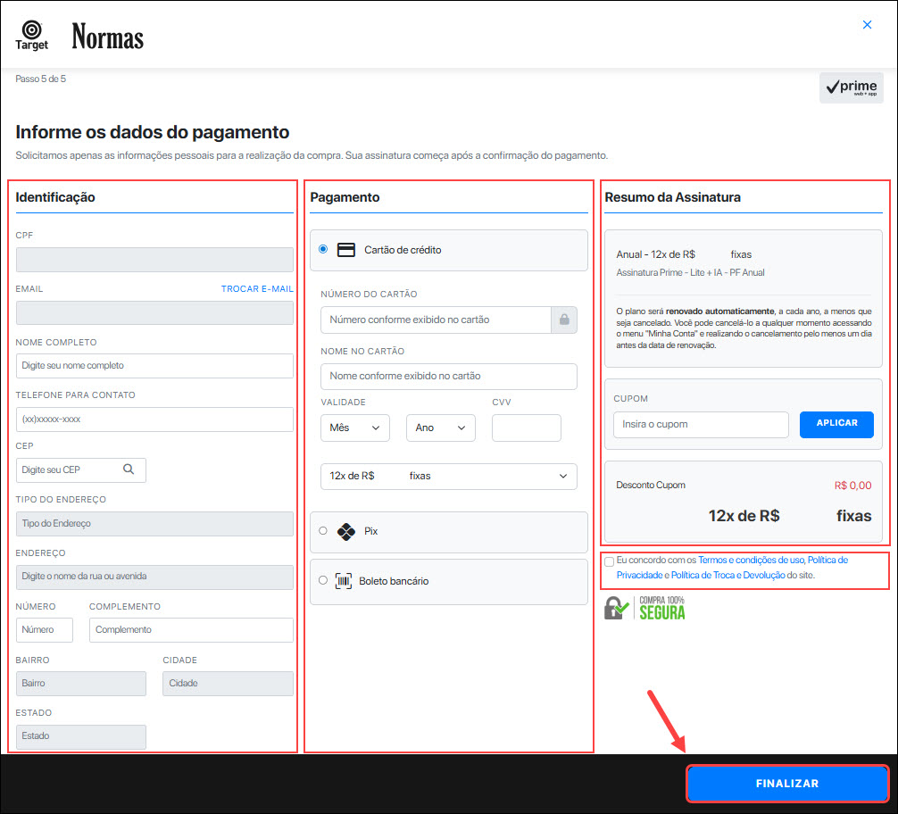
Task: Close the payment dialog with X
Action: [867, 25]
